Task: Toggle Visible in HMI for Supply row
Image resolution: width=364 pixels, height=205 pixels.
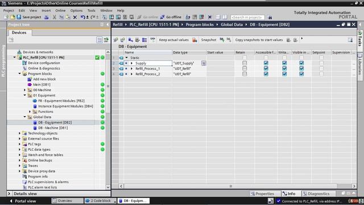Action: [x=301, y=63]
